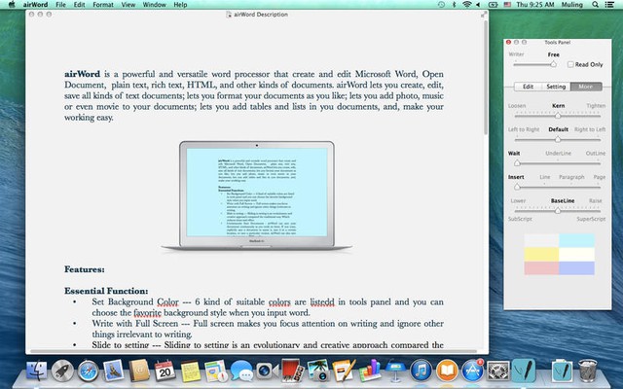This screenshot has width=623, height=389.
Task: Open the Wi-Fi status menu
Action: [465, 5]
